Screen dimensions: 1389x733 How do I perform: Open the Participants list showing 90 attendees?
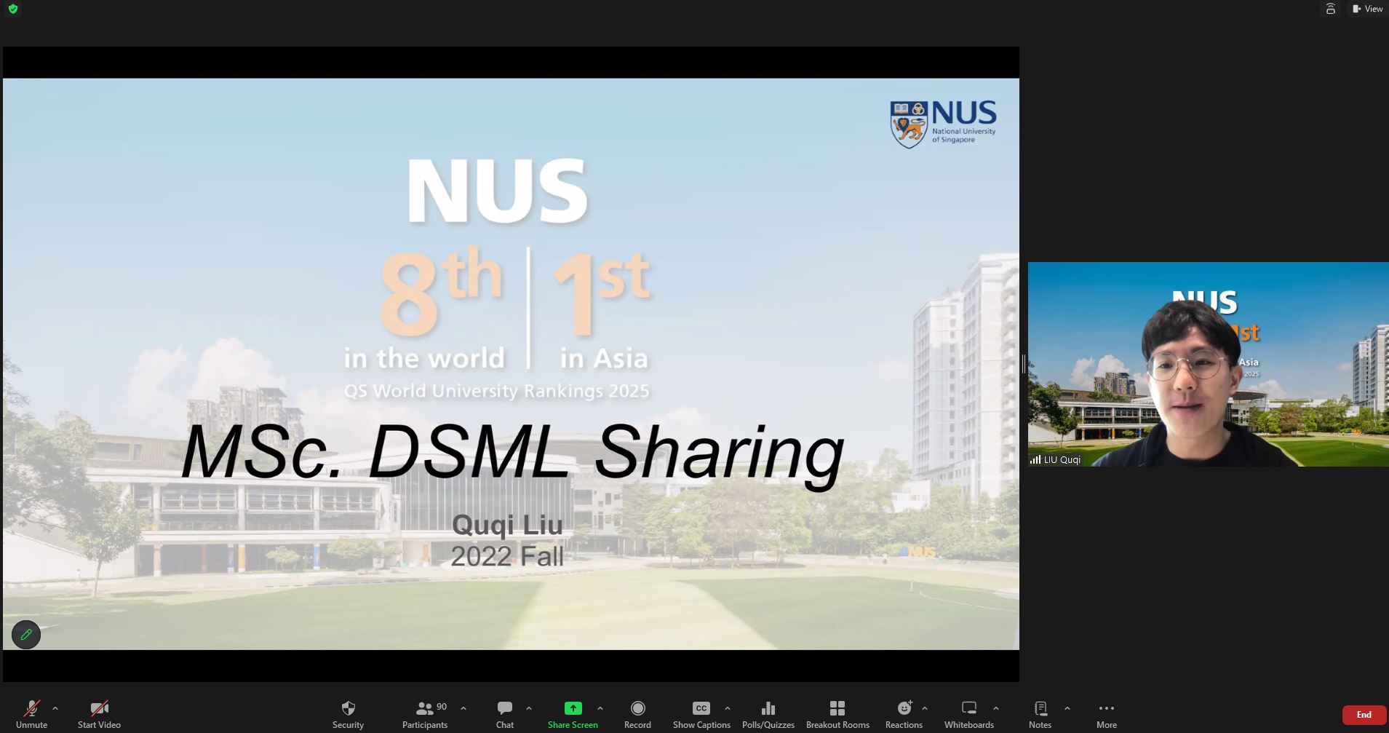pyautogui.click(x=425, y=713)
